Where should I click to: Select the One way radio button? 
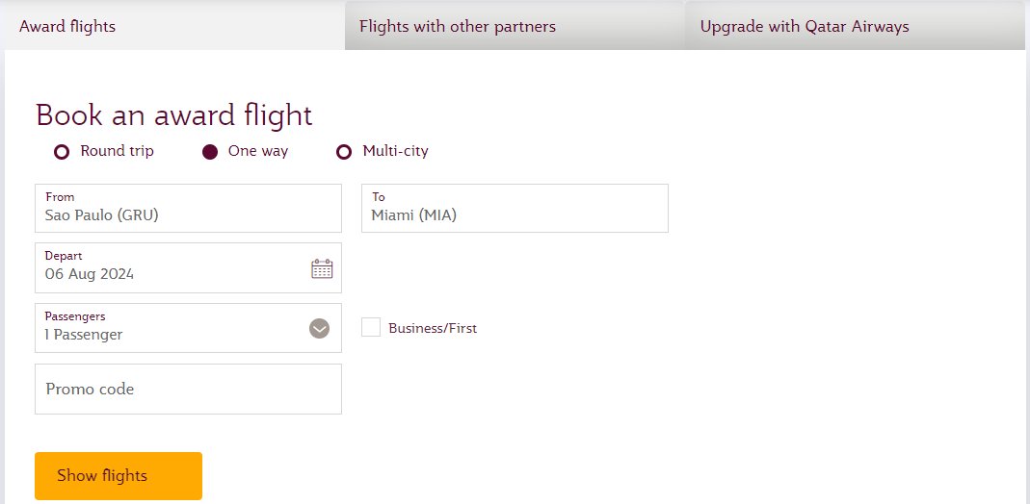point(210,153)
